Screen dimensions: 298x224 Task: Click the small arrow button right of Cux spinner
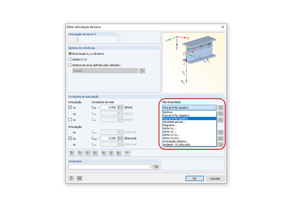(122, 107)
